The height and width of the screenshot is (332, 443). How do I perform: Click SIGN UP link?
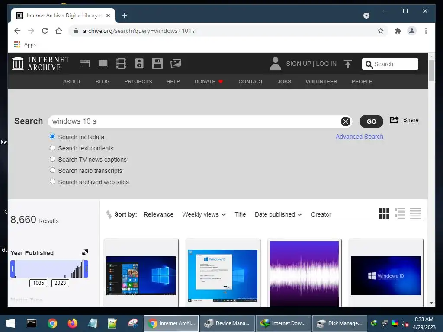point(299,64)
